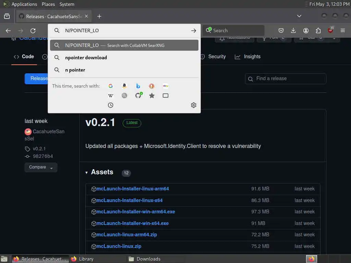Select 'Search with CollabVM SearXNG' suggestion
Image resolution: width=351 pixels, height=263 pixels.
coord(124,46)
